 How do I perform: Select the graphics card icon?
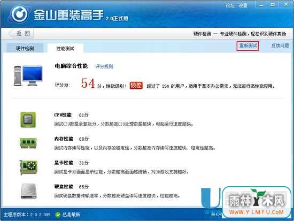pyautogui.click(x=28, y=167)
